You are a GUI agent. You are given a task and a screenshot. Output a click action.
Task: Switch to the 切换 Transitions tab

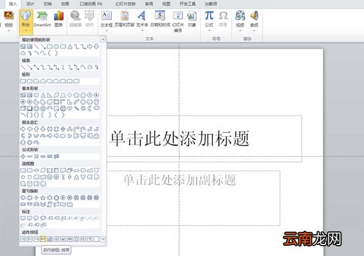[47, 4]
